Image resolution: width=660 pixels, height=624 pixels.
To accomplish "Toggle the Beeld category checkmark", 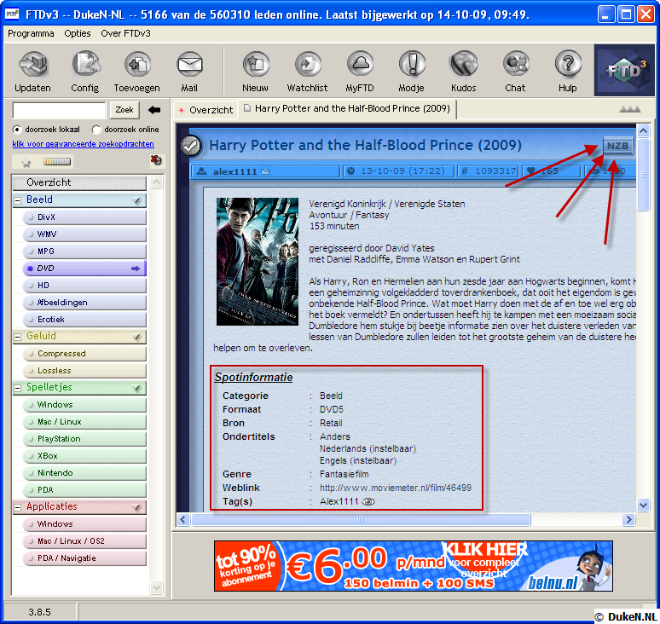I will (136, 200).
